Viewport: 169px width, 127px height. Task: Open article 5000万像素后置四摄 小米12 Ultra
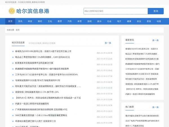(41, 115)
